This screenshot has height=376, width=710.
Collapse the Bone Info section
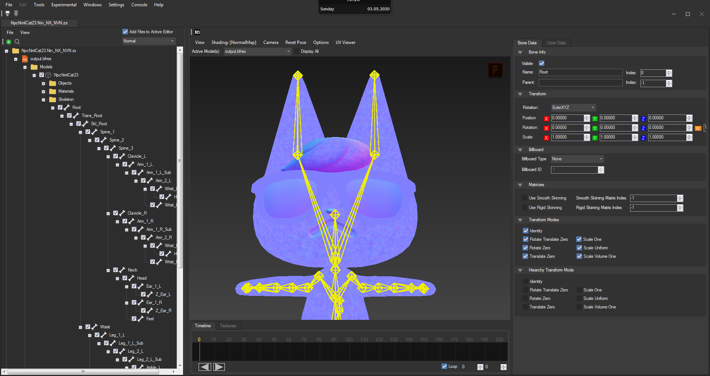pos(520,52)
